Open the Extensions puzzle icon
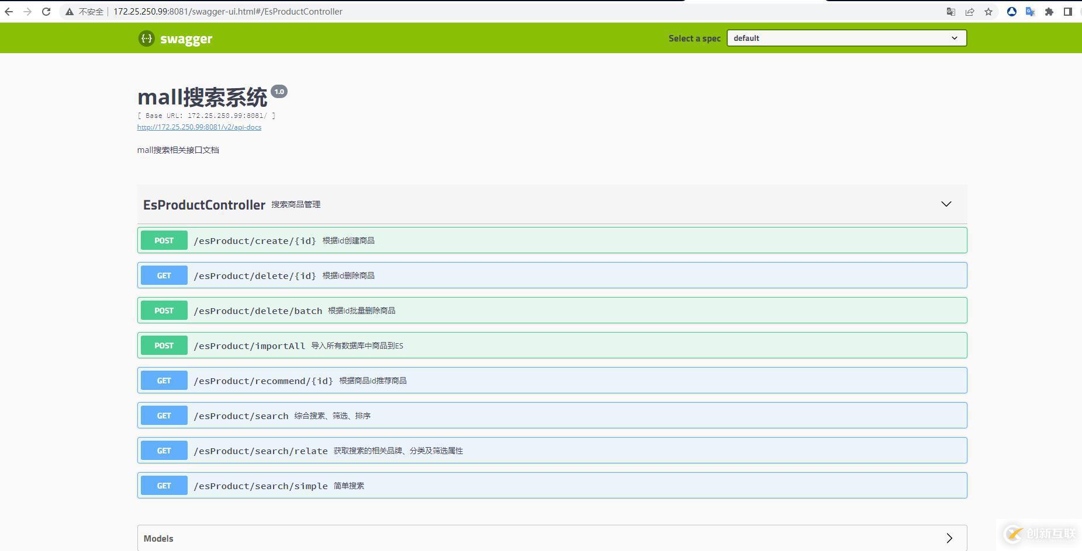Viewport: 1082px width, 551px height. pos(1049,12)
